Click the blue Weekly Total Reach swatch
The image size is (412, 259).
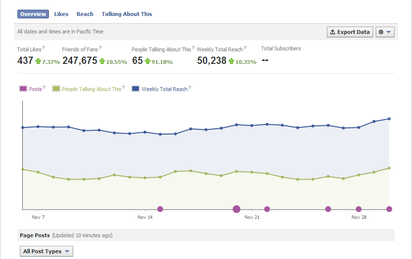[136, 89]
